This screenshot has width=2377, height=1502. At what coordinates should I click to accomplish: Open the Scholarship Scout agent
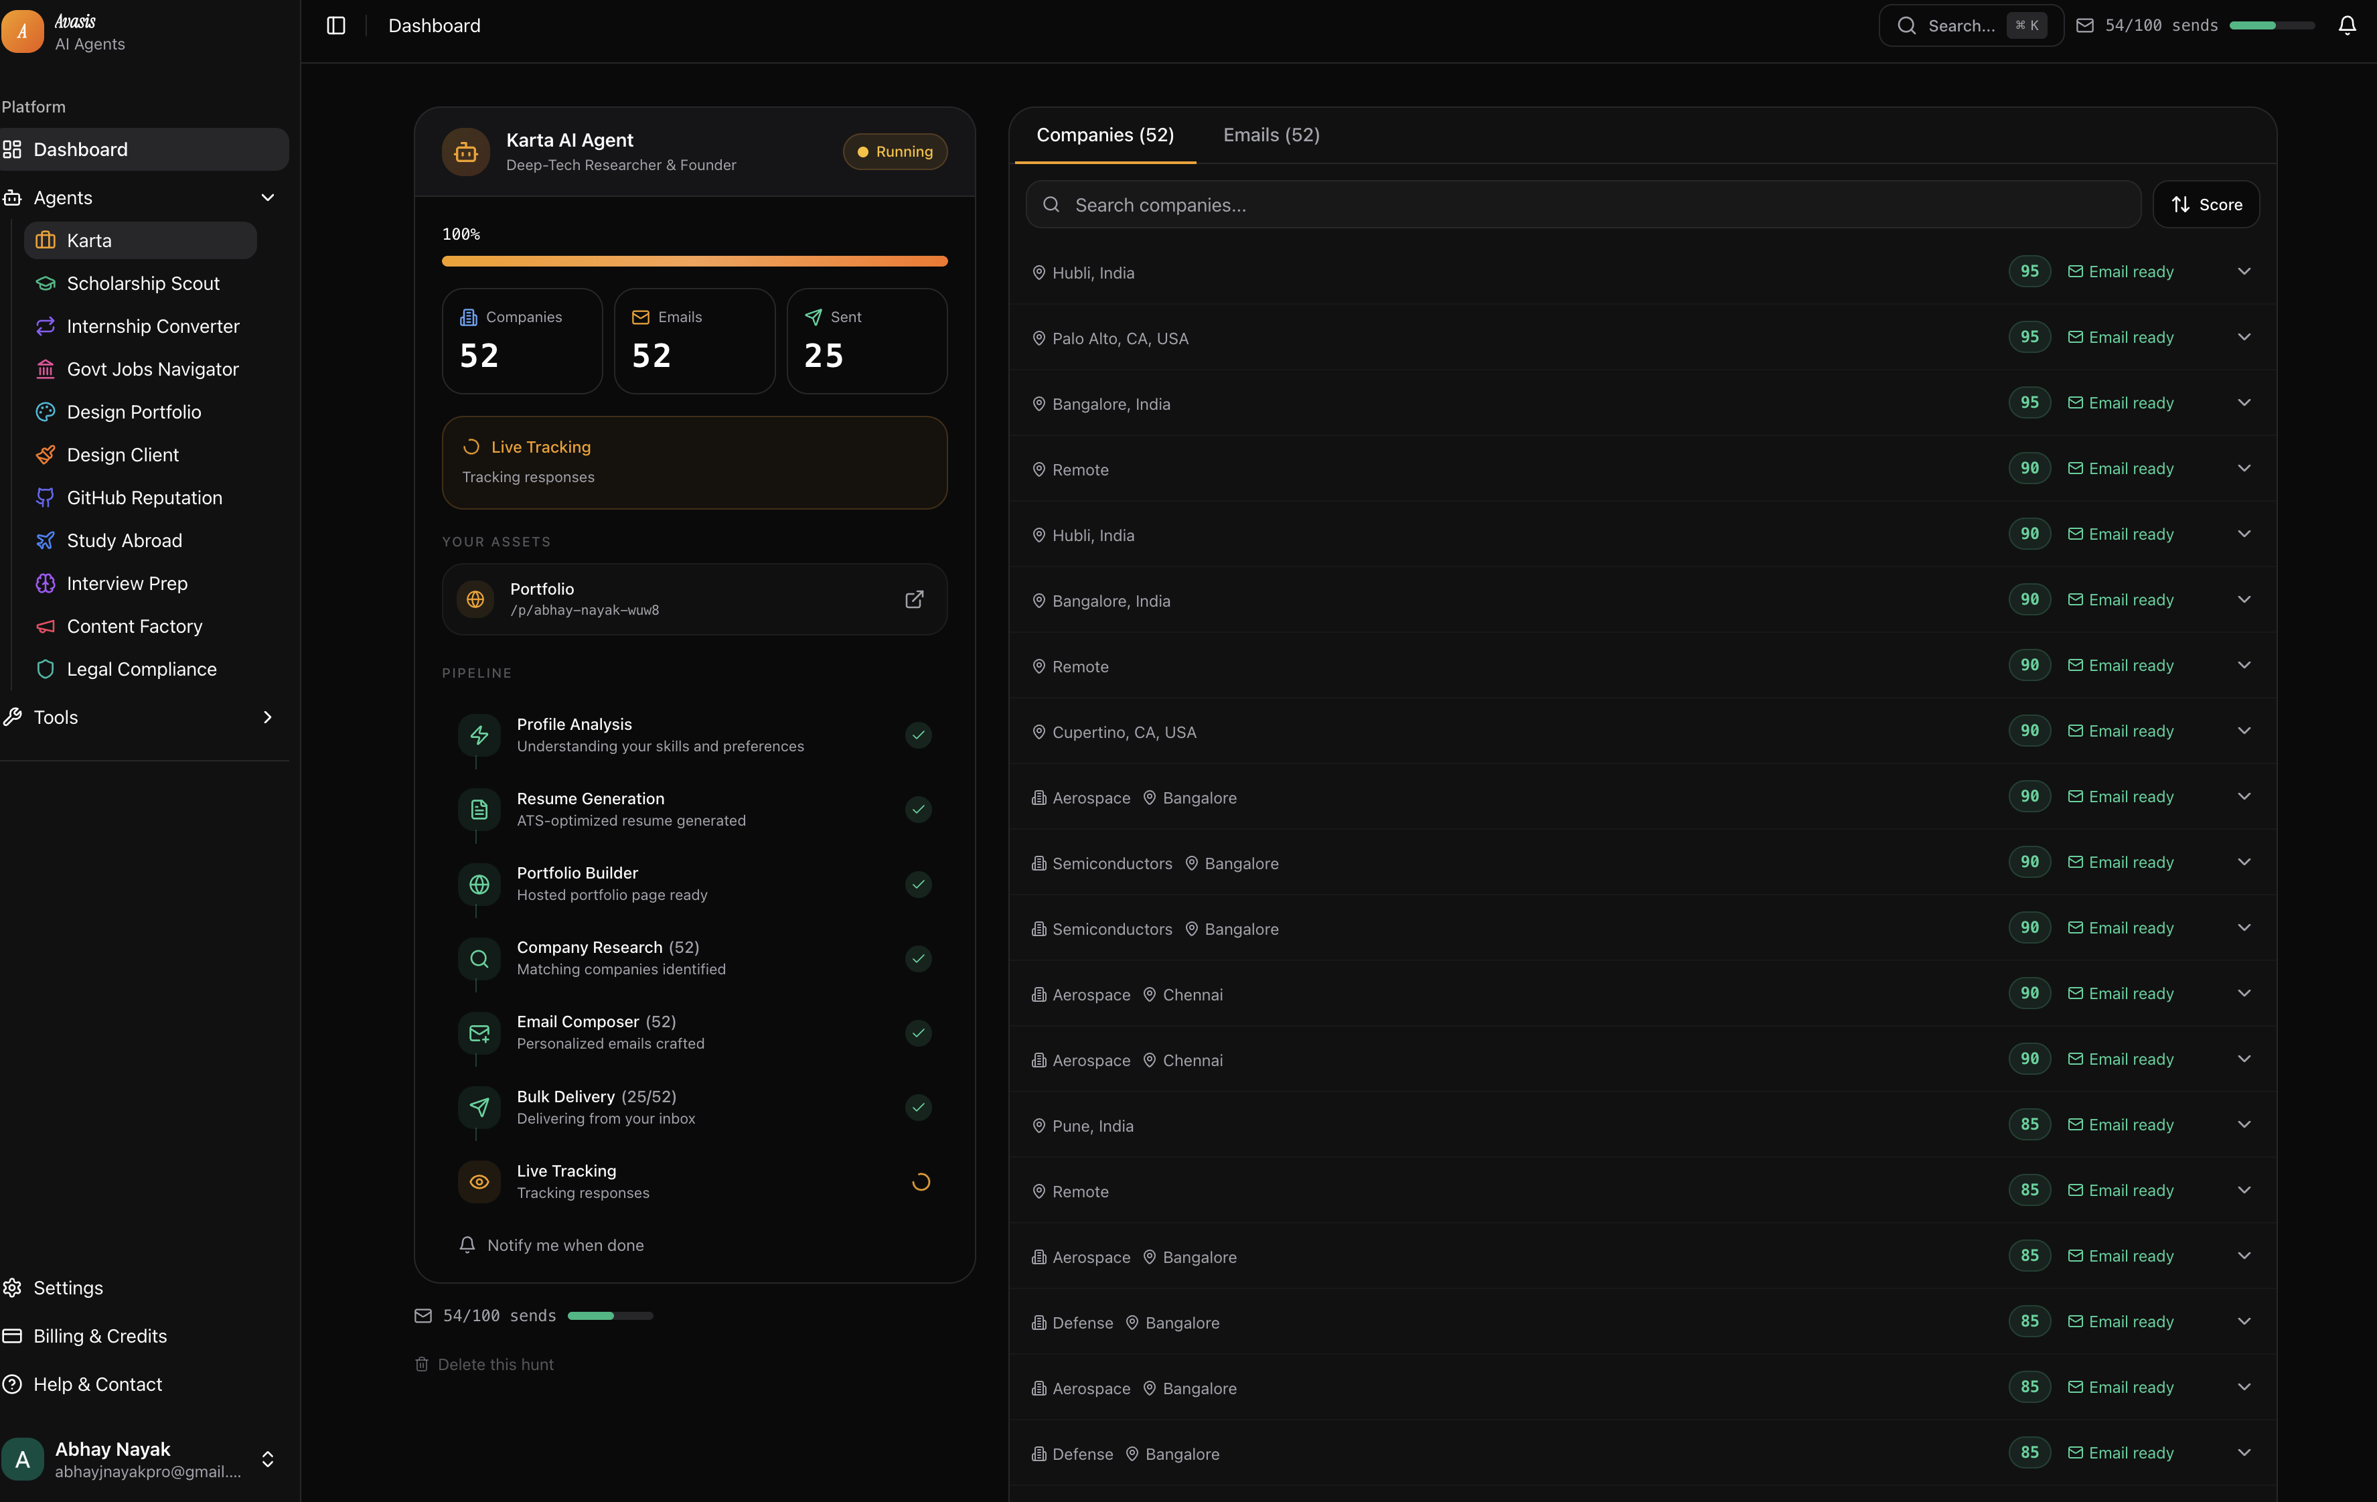tap(142, 283)
